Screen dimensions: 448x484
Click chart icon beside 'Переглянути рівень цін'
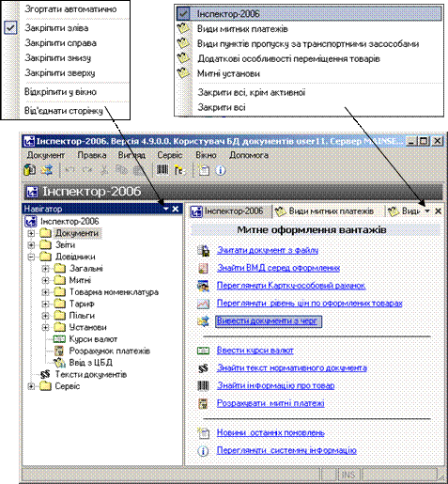204,304
